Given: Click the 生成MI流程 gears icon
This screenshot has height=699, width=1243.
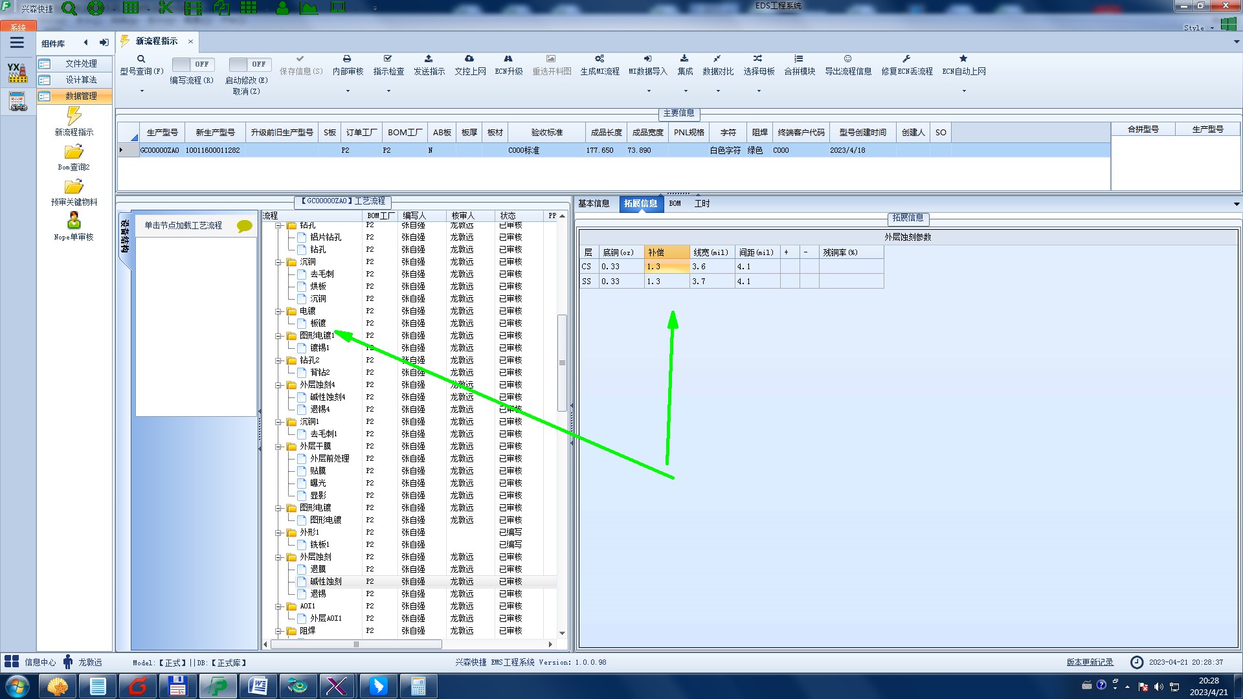Looking at the screenshot, I should coord(599,59).
